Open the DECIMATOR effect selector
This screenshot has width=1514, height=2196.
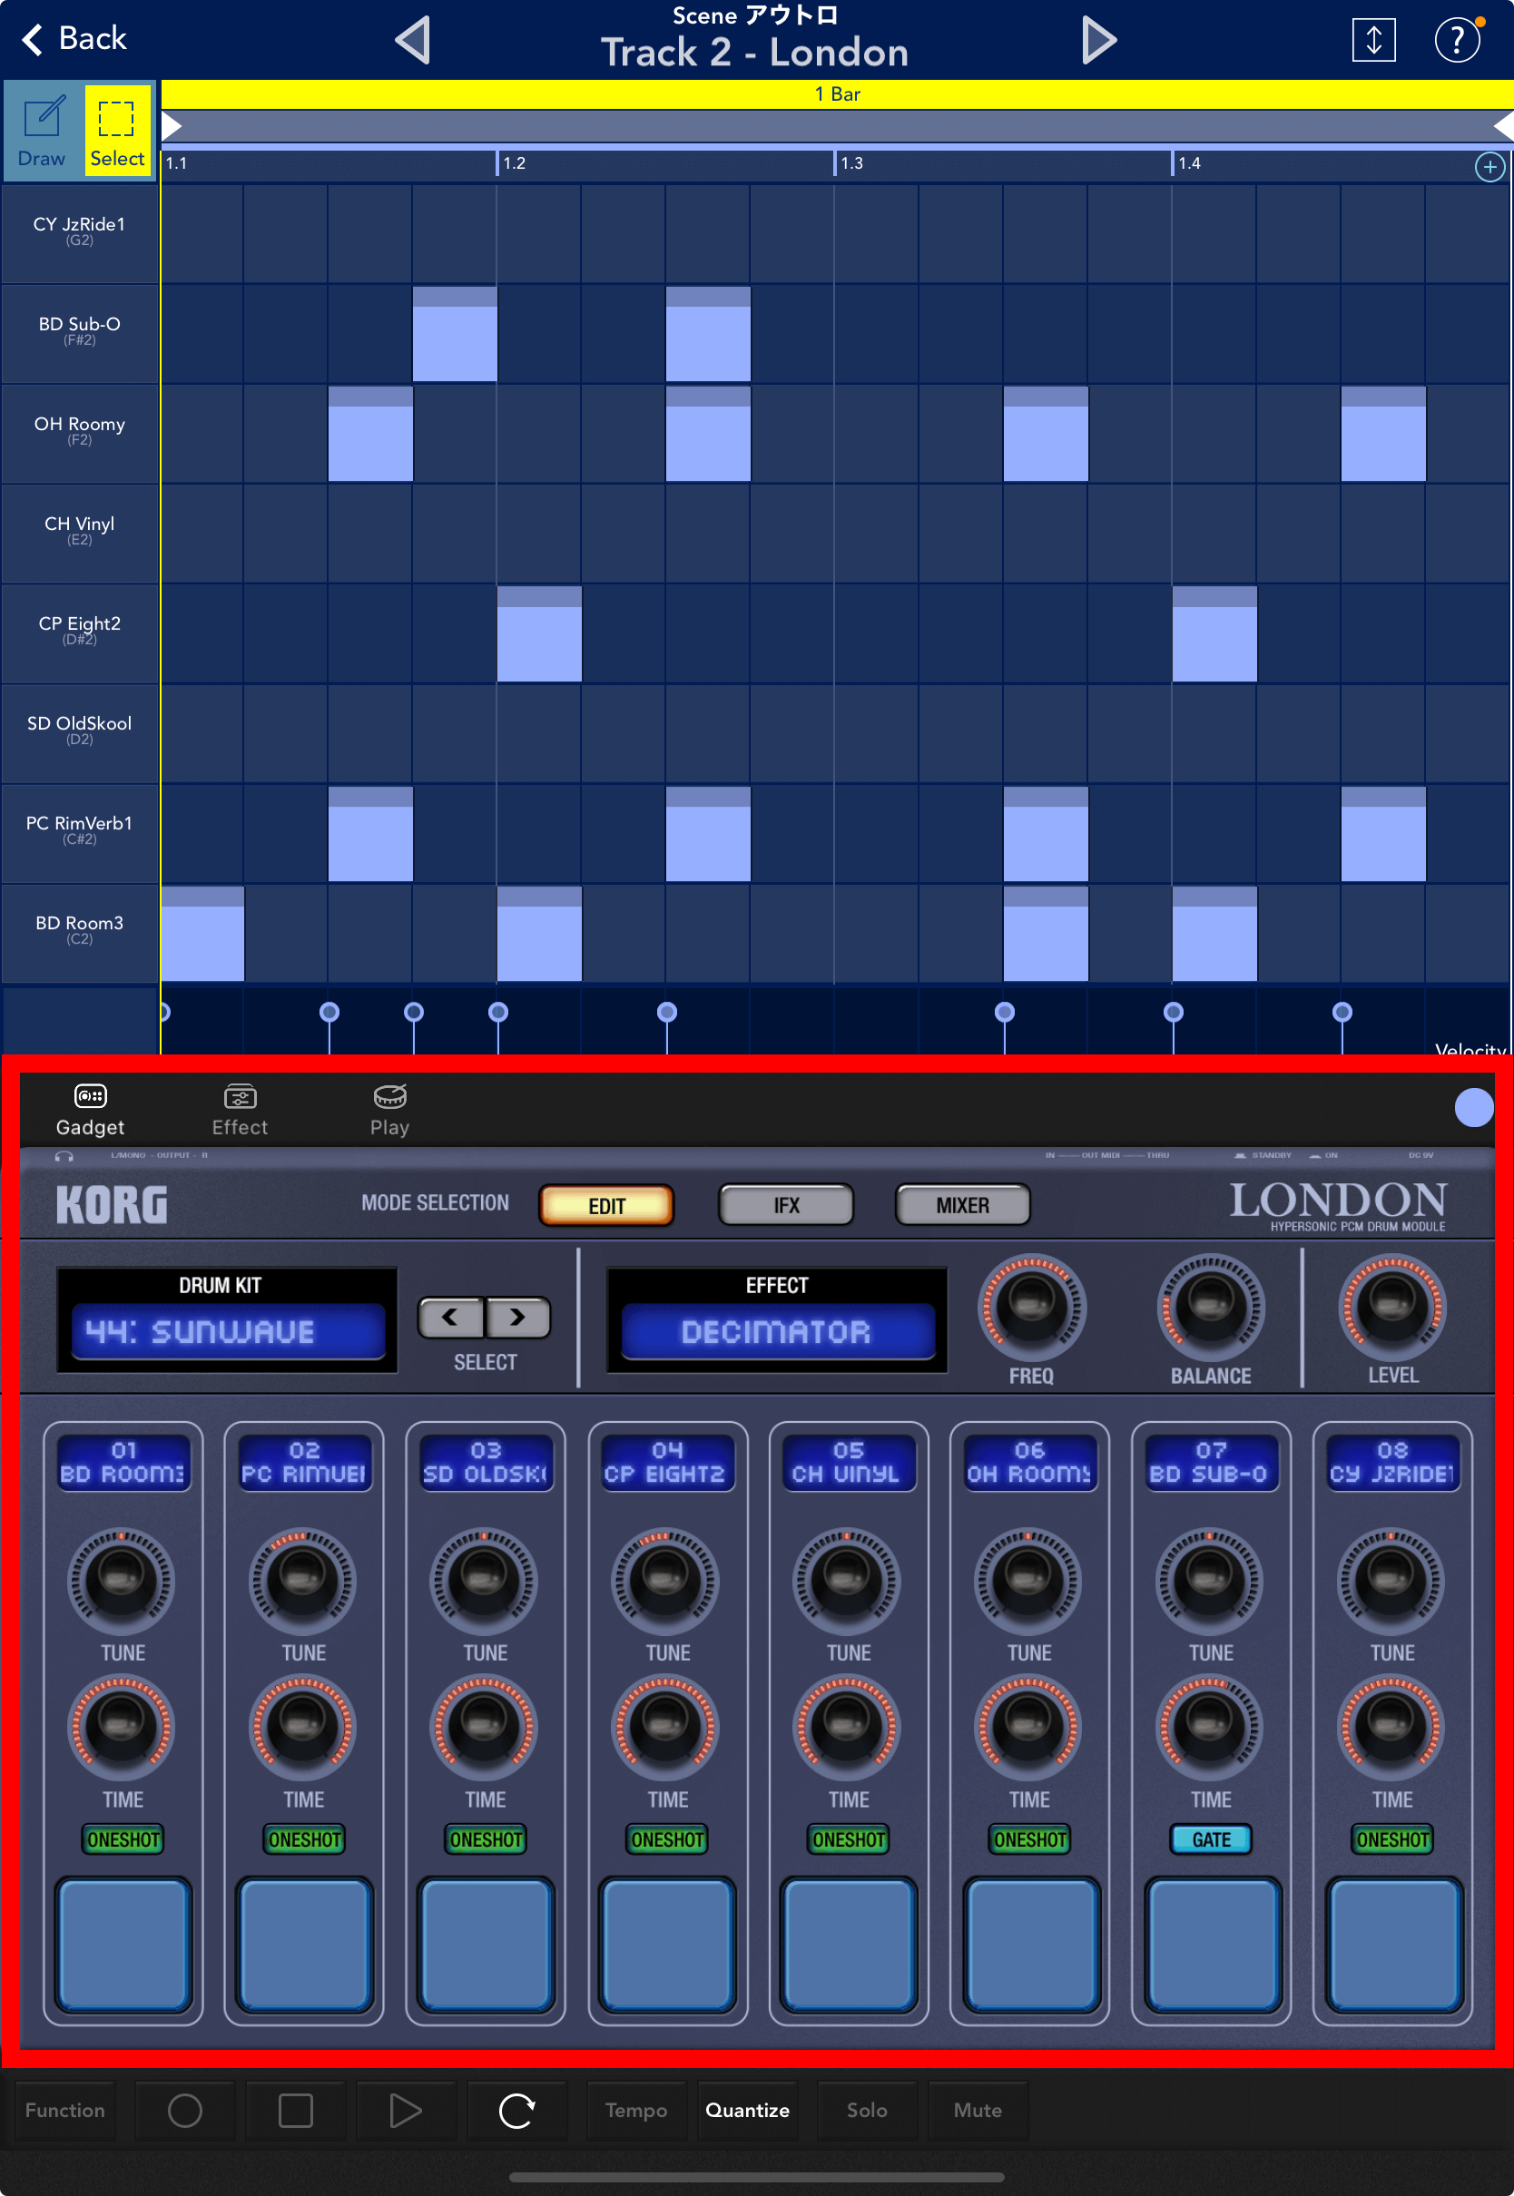[x=777, y=1331]
